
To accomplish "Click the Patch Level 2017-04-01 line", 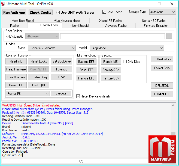I will point(20,141).
